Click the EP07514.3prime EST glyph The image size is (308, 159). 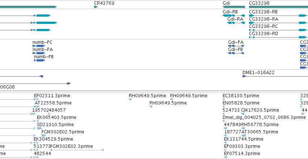coord(225,157)
